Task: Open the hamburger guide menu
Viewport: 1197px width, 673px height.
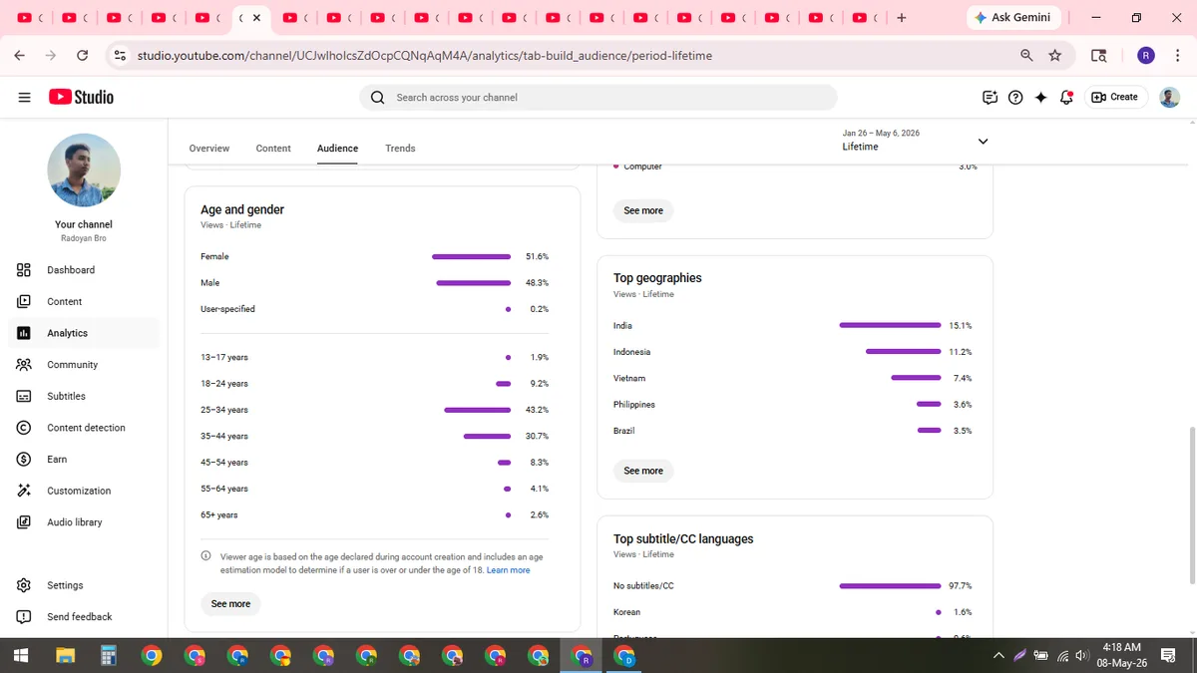Action: 24,97
